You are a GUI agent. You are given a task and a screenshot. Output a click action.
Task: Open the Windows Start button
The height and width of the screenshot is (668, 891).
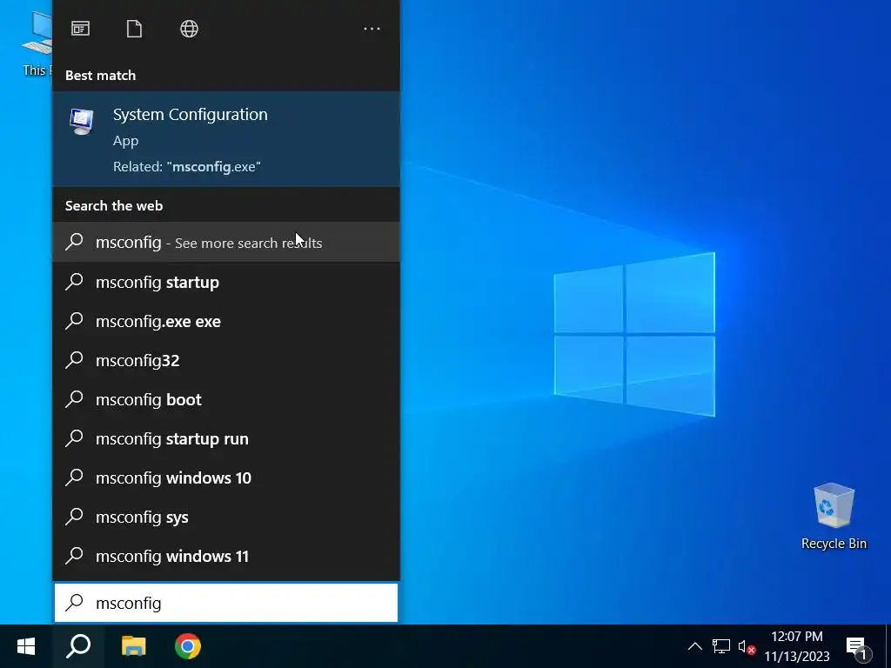[26, 646]
